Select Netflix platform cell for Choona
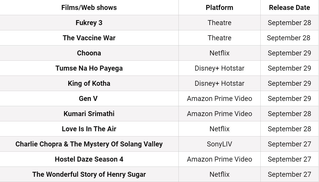Viewport: 319px width, 182px height. (219, 53)
